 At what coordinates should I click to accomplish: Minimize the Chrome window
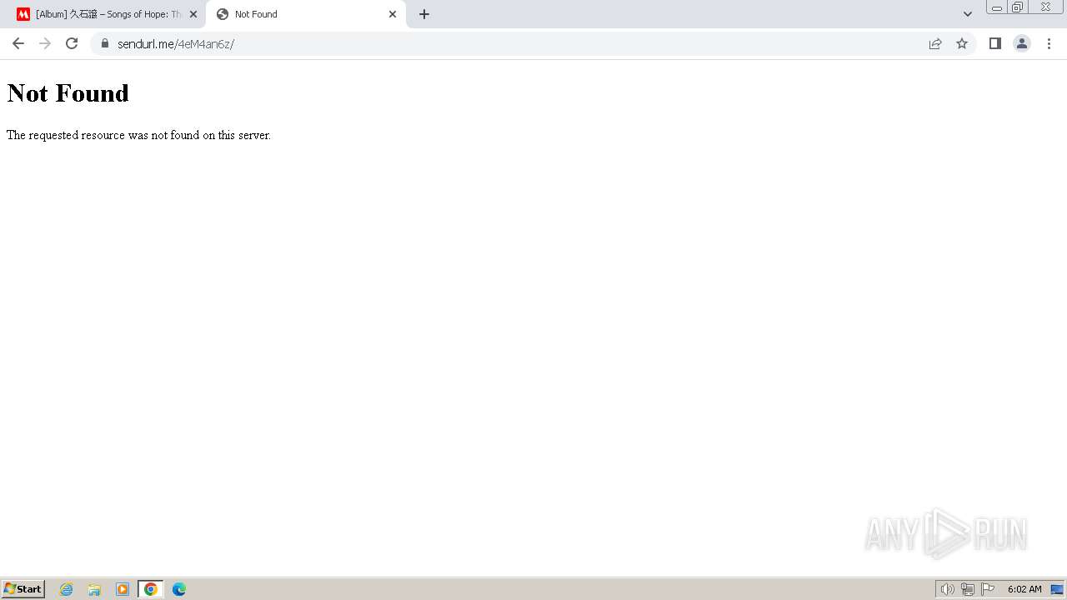996,7
